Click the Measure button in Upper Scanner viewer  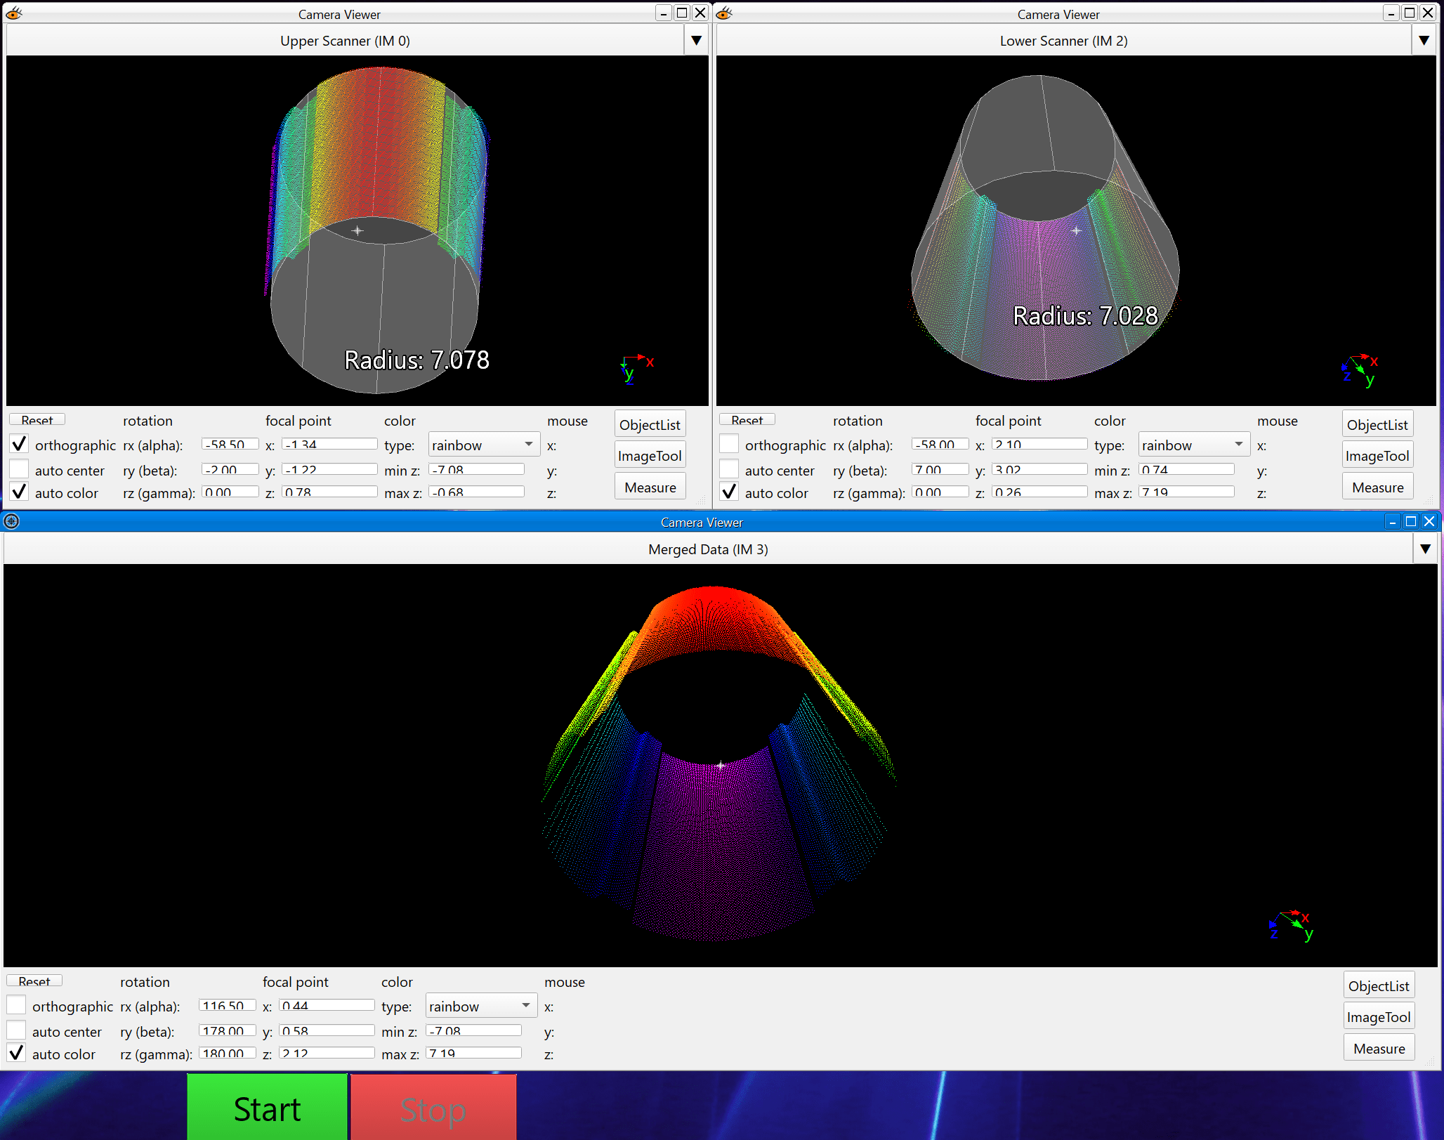(x=650, y=487)
